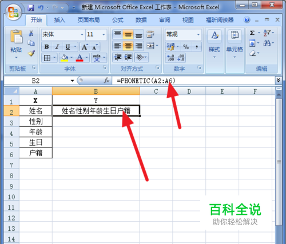Toggle wrap text icon
This screenshot has width=286, height=244.
click(150, 34)
